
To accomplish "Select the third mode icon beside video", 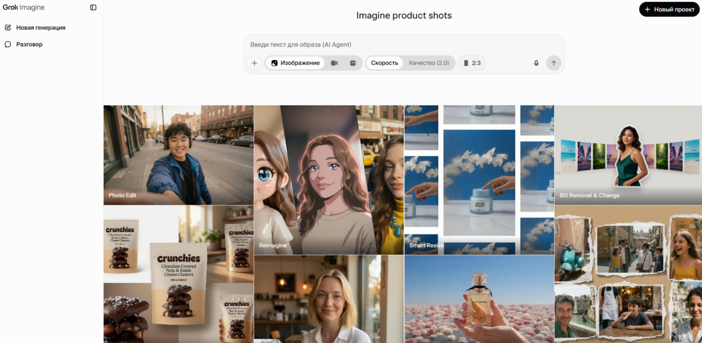I will pyautogui.click(x=353, y=63).
